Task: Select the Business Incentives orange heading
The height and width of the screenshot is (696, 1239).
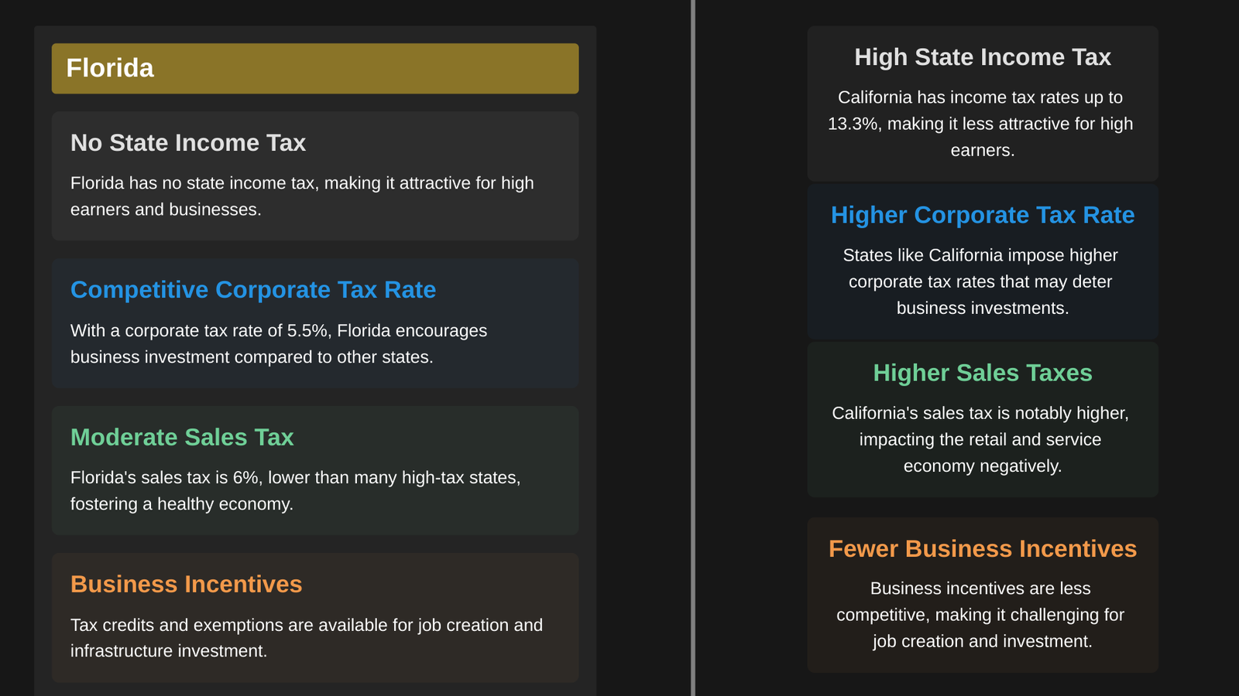Action: tap(187, 585)
